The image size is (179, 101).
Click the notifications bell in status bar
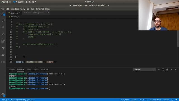click(176, 100)
